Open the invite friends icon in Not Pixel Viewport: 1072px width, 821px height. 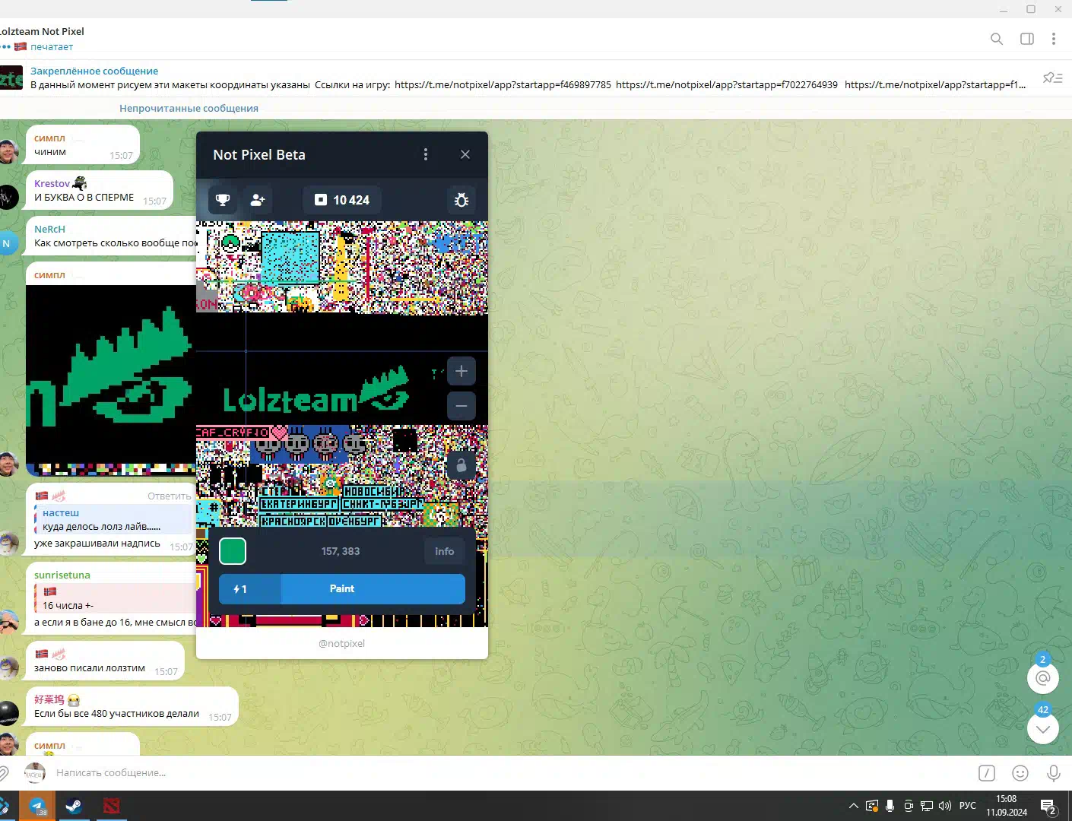pyautogui.click(x=258, y=200)
